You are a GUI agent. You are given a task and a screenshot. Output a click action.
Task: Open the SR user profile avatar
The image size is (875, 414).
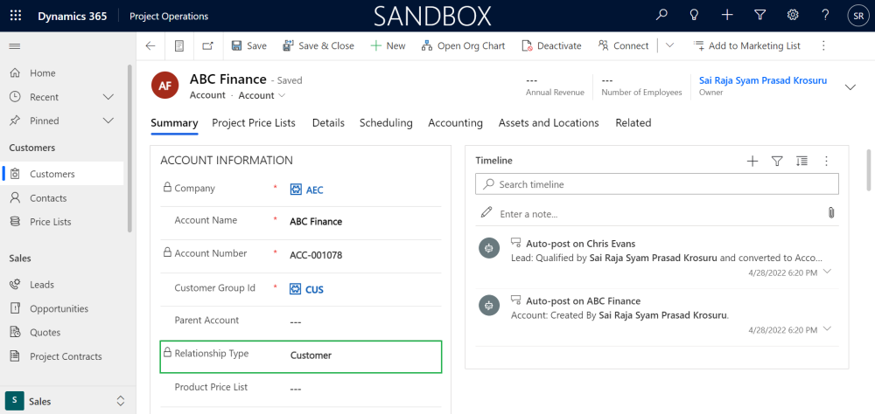[858, 16]
